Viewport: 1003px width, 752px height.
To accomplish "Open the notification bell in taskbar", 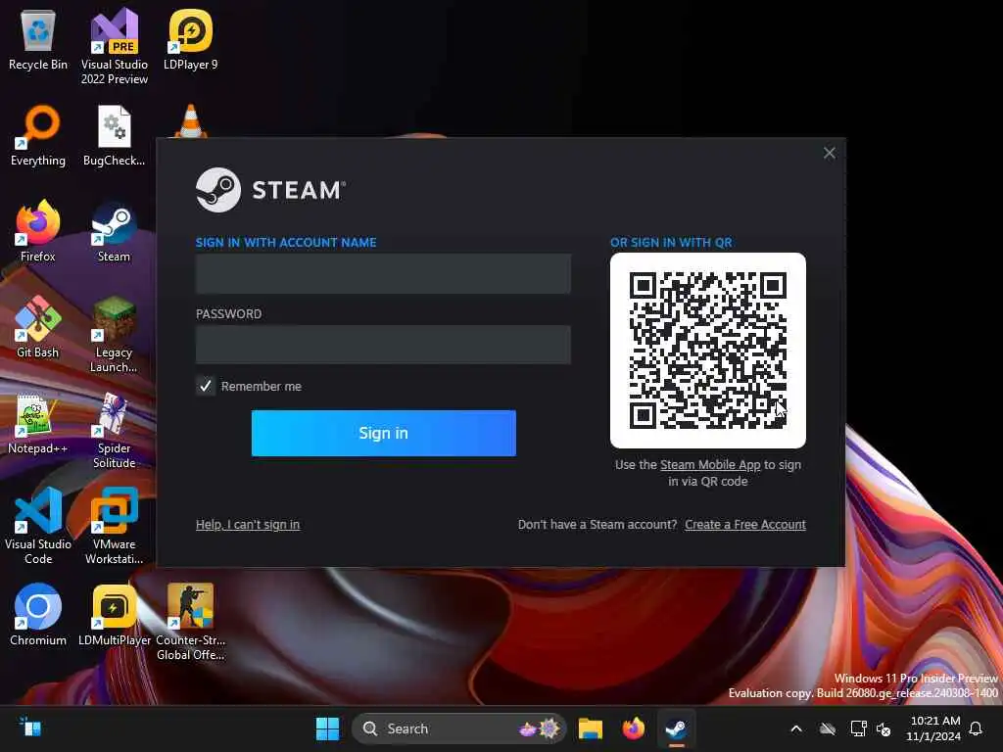I will [976, 728].
